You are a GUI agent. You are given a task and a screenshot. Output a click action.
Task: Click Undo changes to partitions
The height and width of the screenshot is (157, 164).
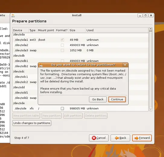32,123
